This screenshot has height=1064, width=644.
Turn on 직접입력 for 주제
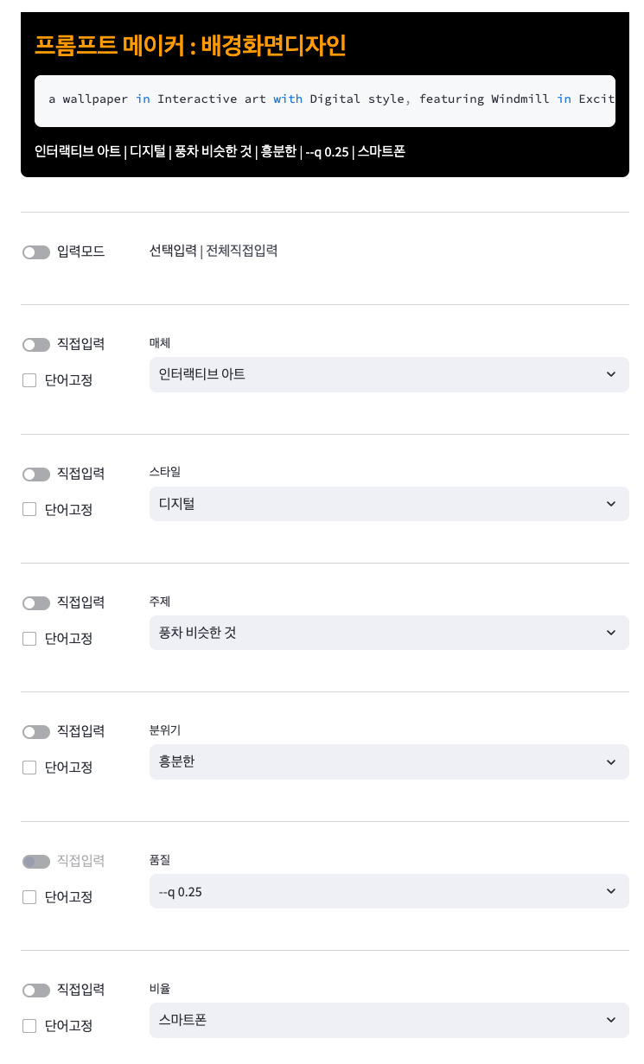coord(36,603)
